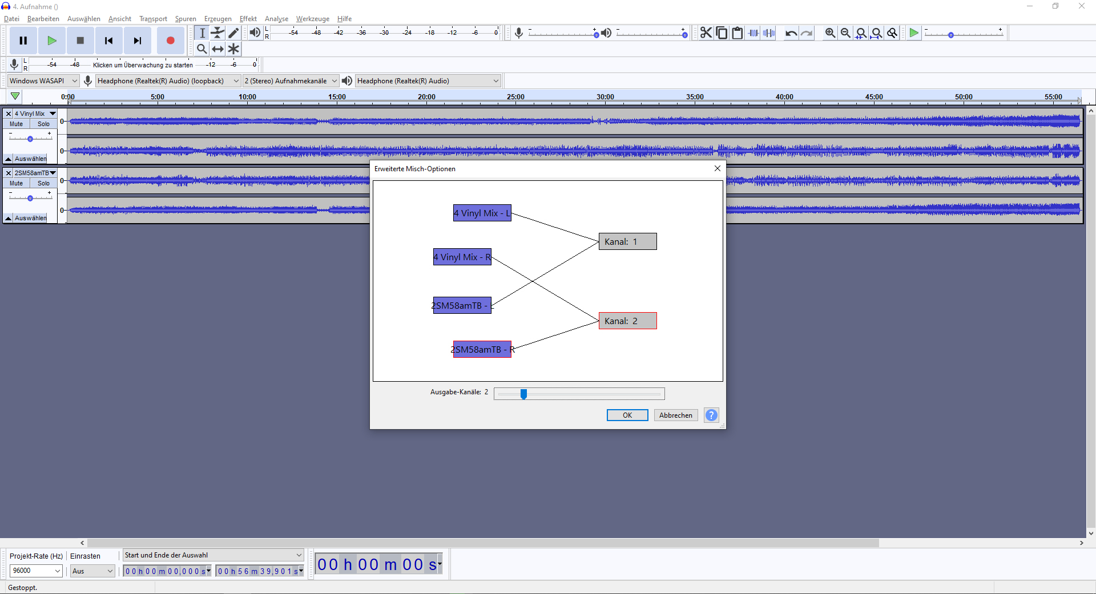Click the Abbrechen button

[x=676, y=415]
